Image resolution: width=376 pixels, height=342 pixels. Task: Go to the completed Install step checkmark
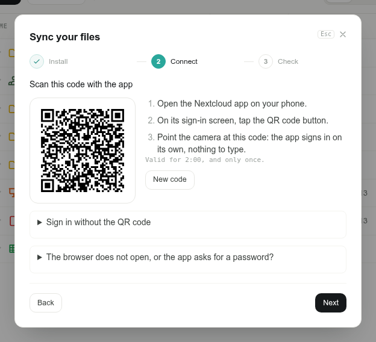[37, 61]
